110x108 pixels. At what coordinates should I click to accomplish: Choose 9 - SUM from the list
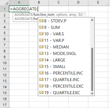(x=64, y=27)
